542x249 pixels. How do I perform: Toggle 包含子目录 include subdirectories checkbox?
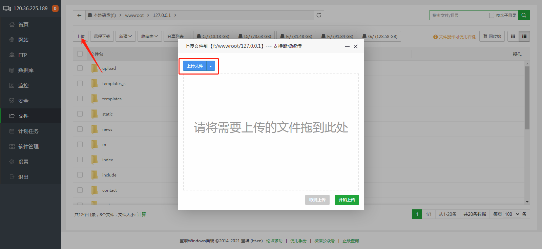point(492,15)
